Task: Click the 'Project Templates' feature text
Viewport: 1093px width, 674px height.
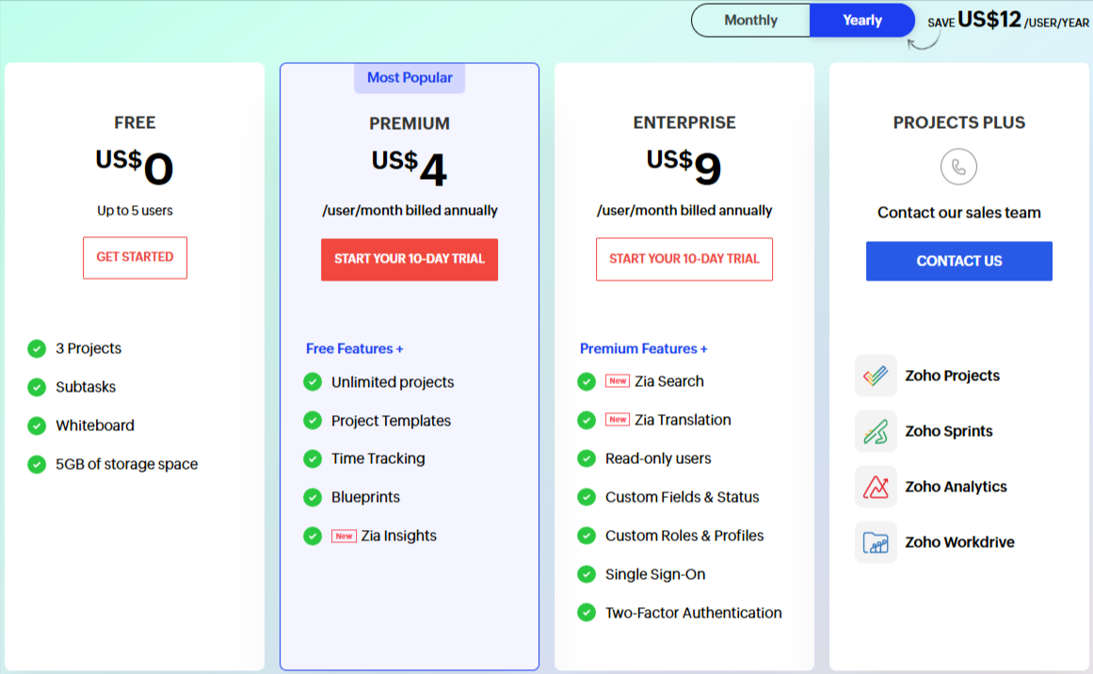Action: tap(391, 420)
